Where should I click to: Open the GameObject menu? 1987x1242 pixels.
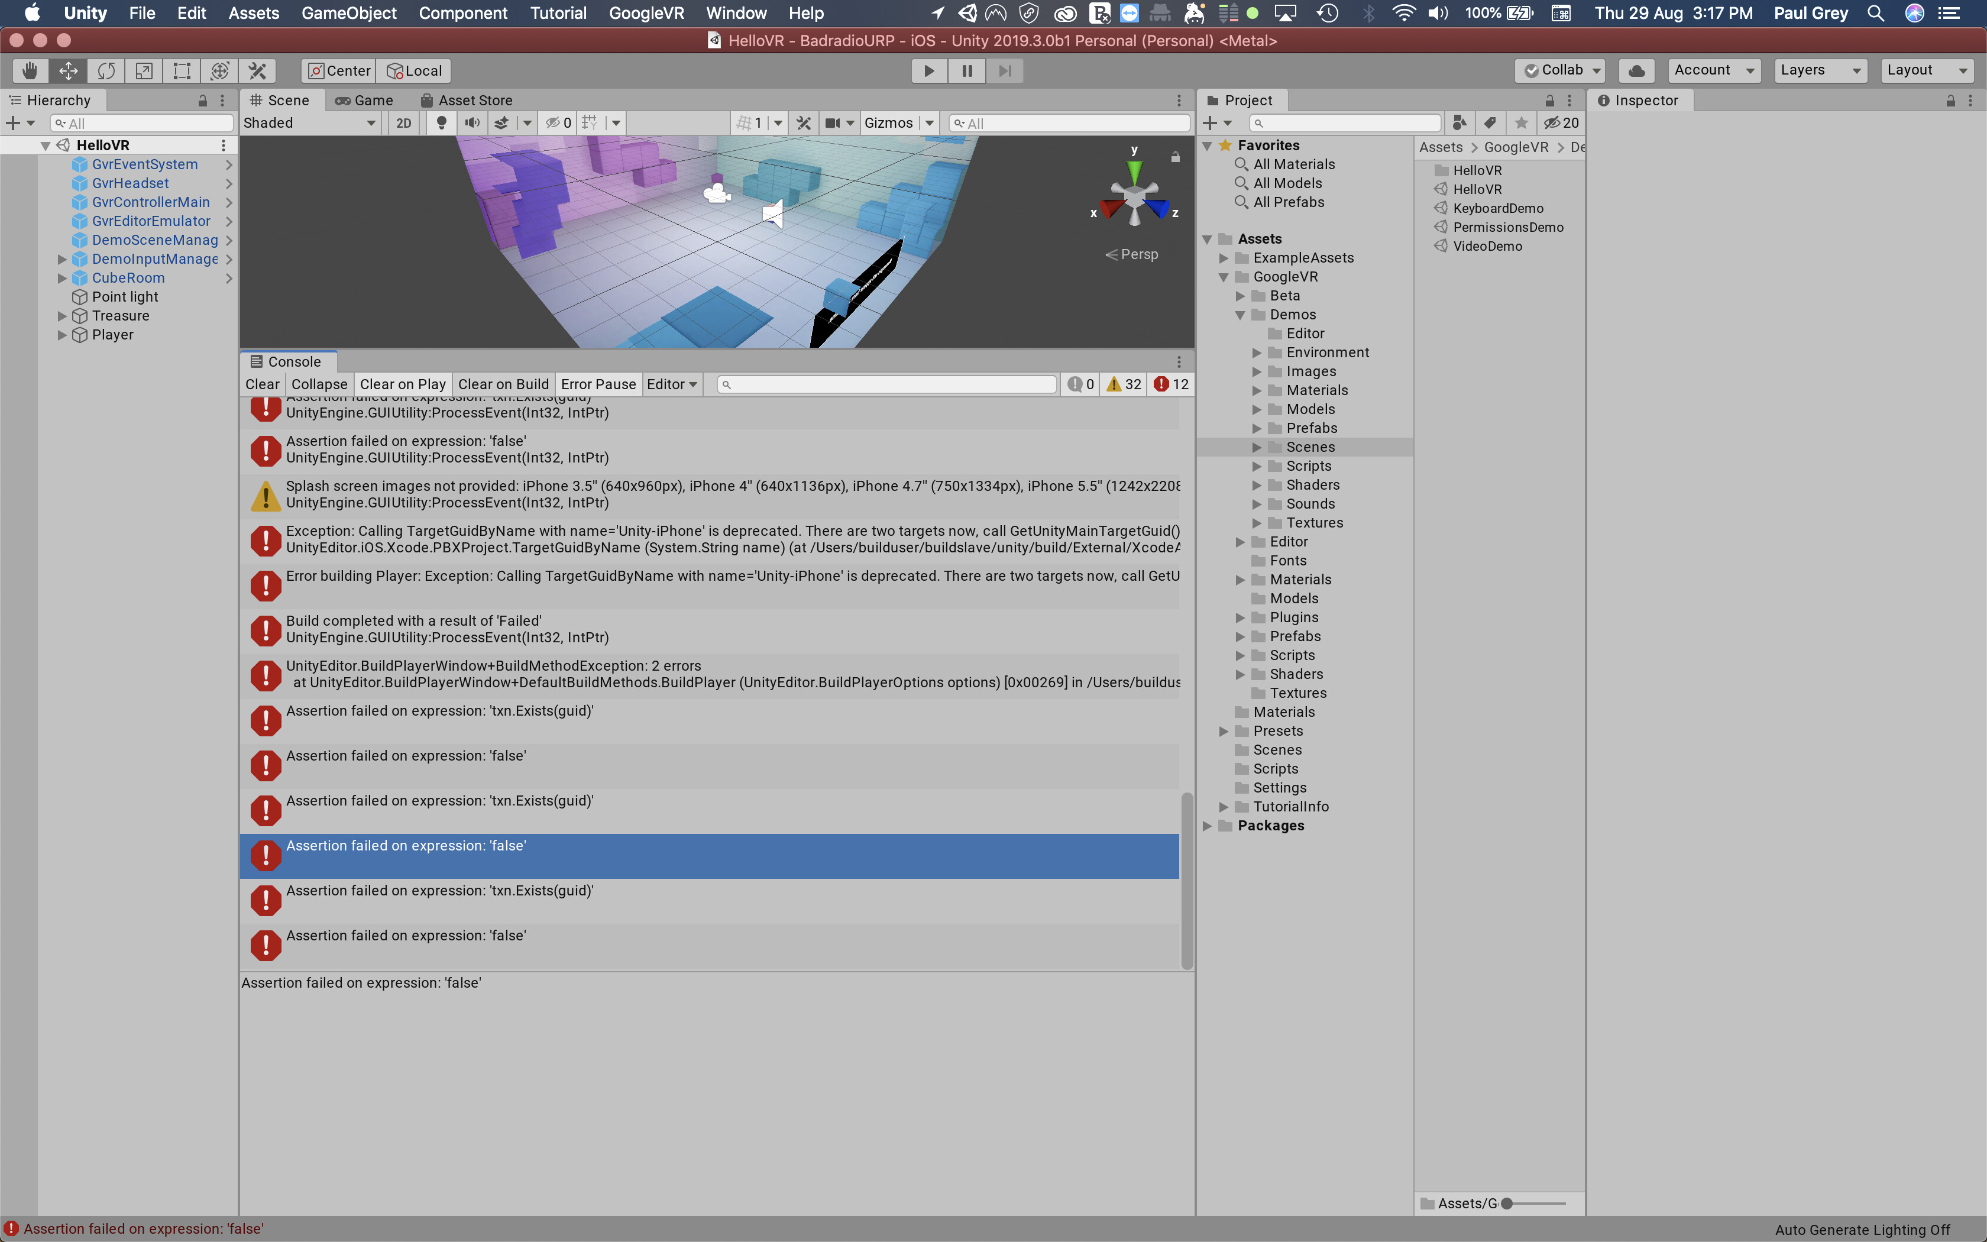[348, 13]
